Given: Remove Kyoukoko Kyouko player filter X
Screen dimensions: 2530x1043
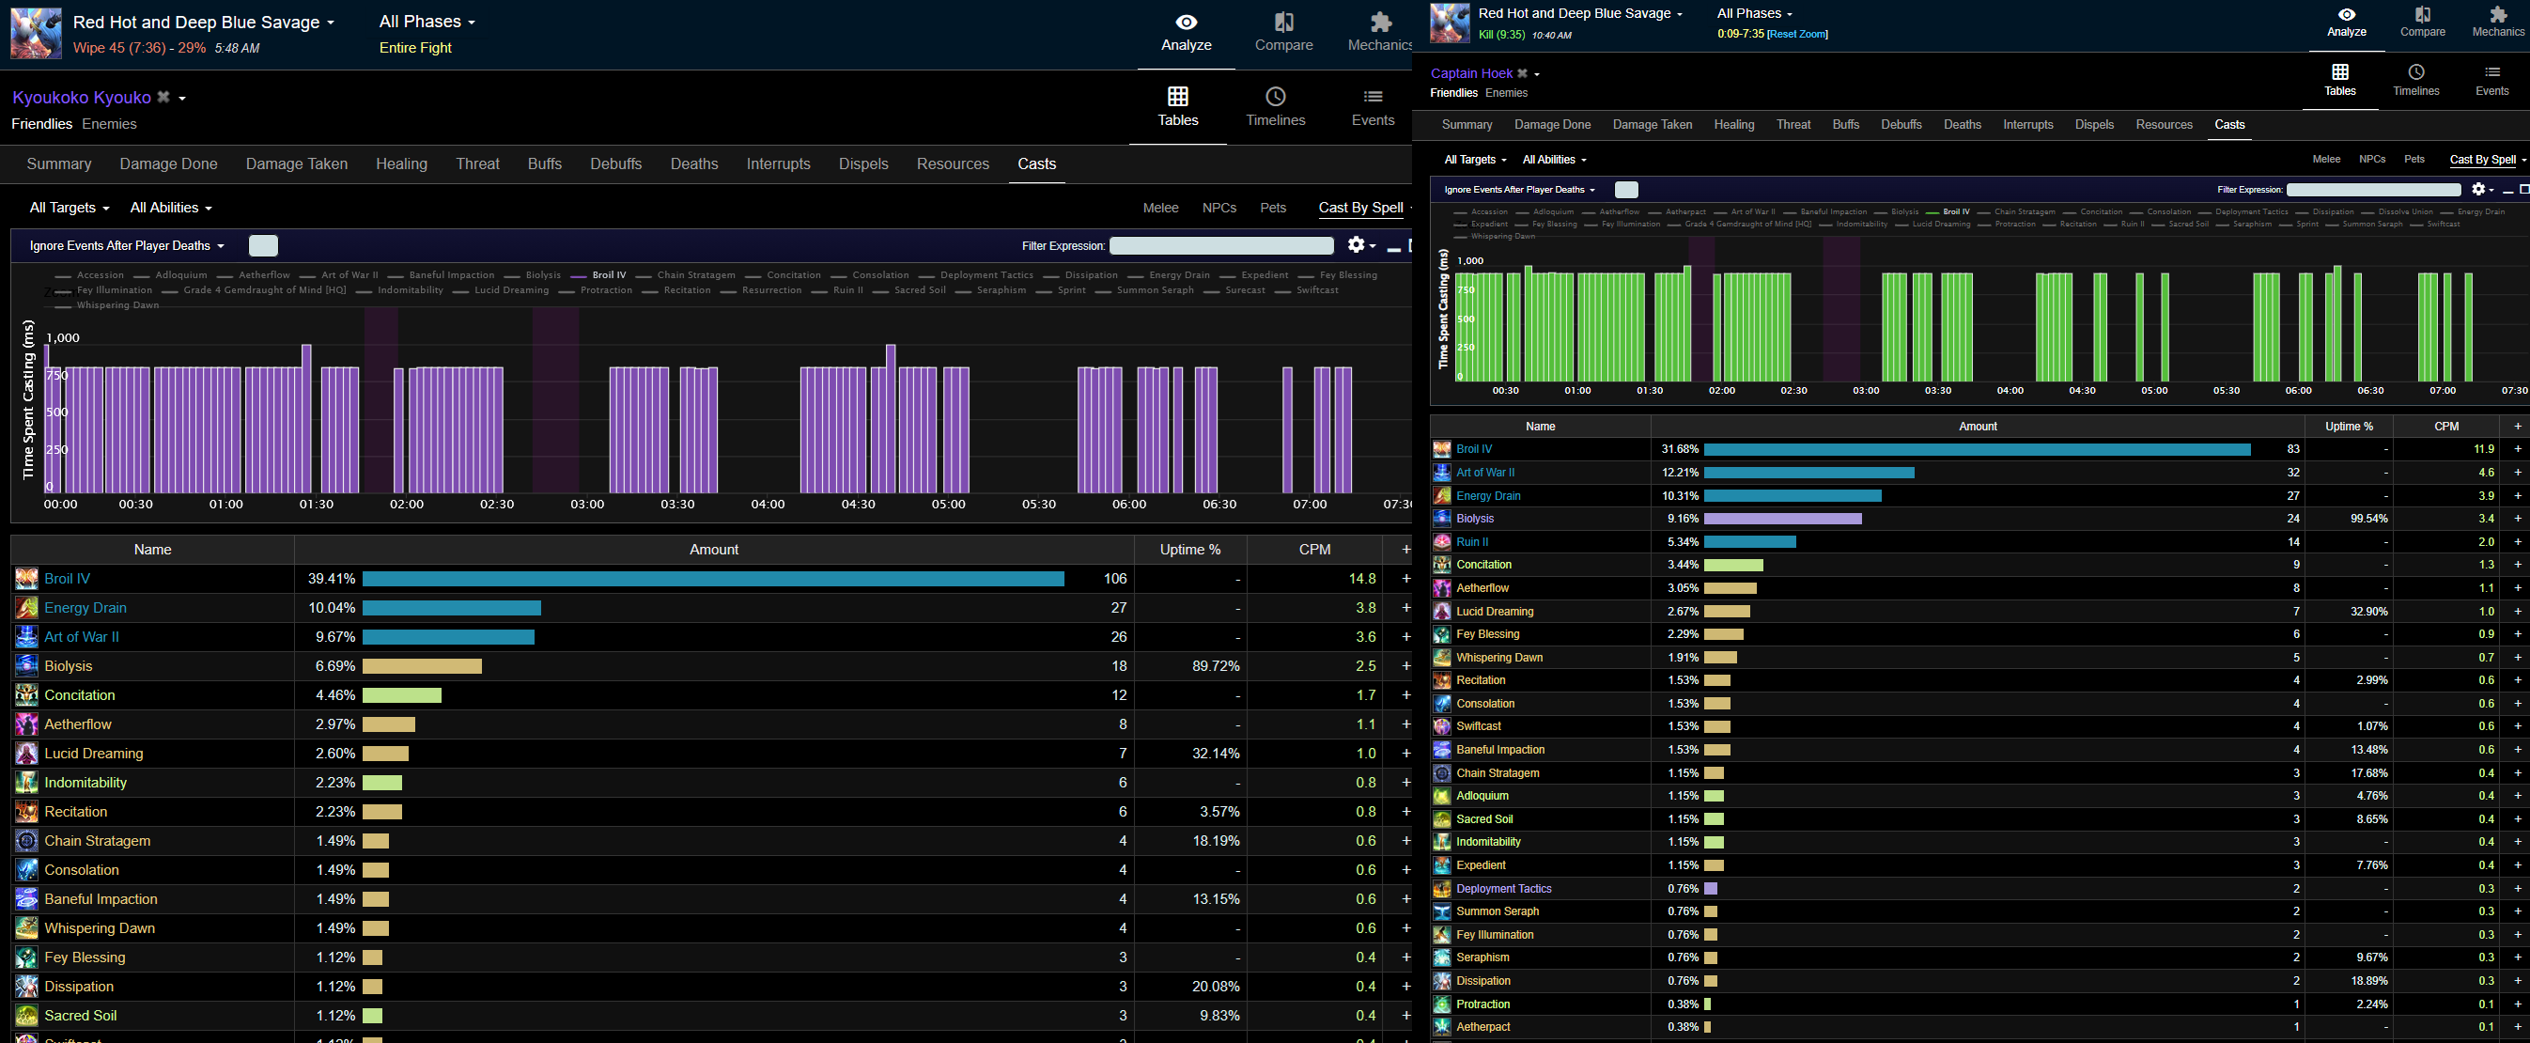Looking at the screenshot, I should point(164,97).
